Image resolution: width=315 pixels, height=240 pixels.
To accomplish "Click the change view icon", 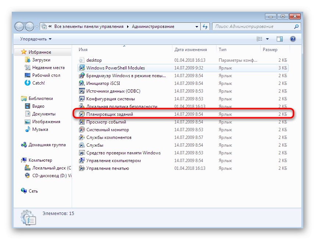I will coord(259,39).
